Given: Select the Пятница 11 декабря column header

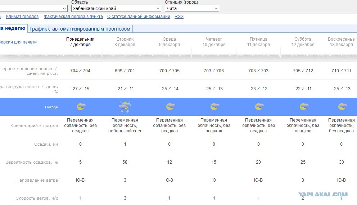Looking at the screenshot, I should (258, 42).
